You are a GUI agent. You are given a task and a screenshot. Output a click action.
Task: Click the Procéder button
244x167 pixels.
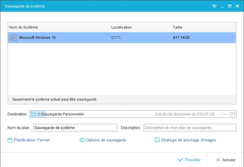(x=189, y=160)
